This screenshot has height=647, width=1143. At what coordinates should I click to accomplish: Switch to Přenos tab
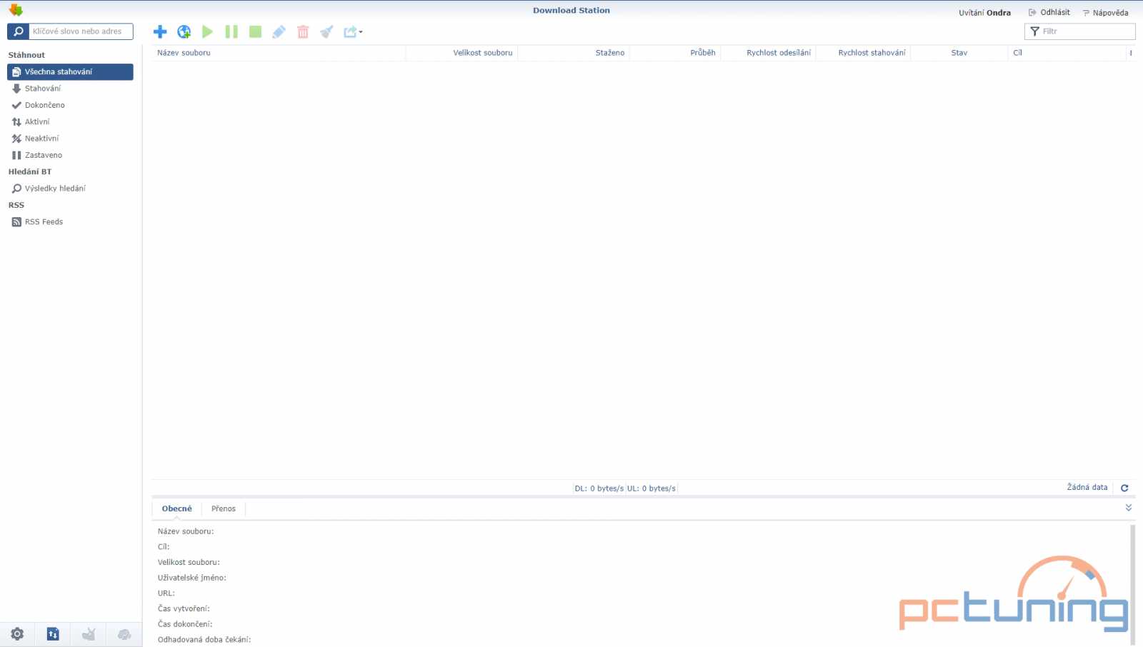(x=224, y=508)
